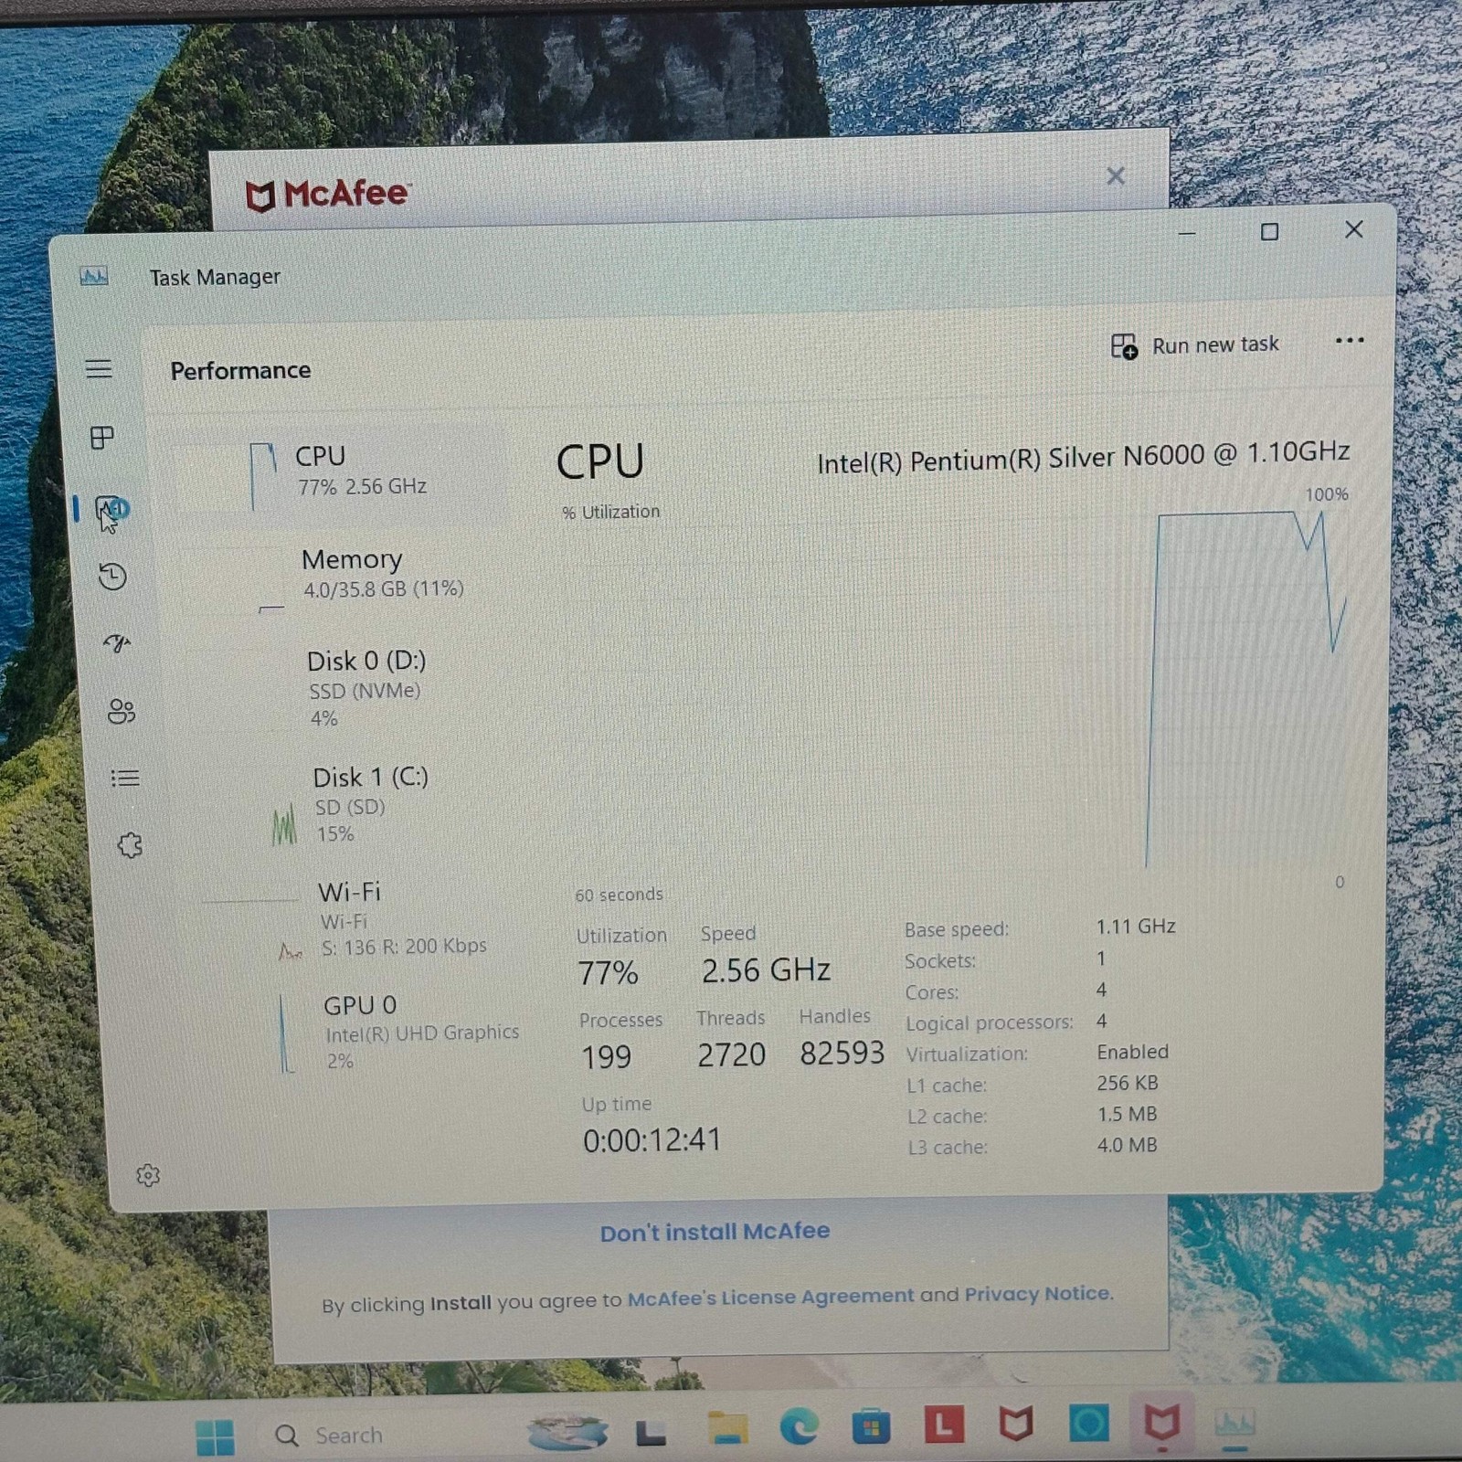The height and width of the screenshot is (1462, 1462).
Task: Open the red L app taskbar icon
Action: 944,1425
